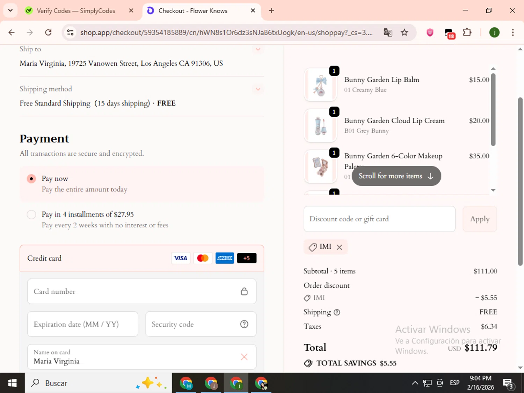Show hidden system tray icons
Viewport: 524px width, 393px height.
(x=415, y=383)
